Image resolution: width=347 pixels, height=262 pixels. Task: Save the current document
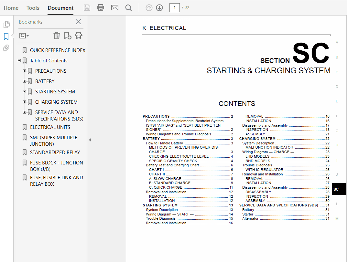pyautogui.click(x=87, y=7)
